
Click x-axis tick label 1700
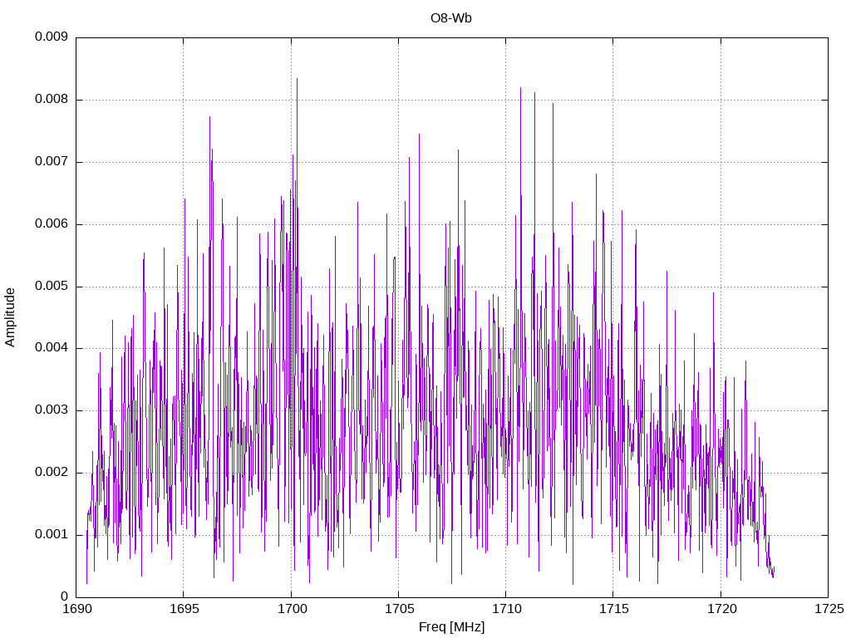point(292,609)
